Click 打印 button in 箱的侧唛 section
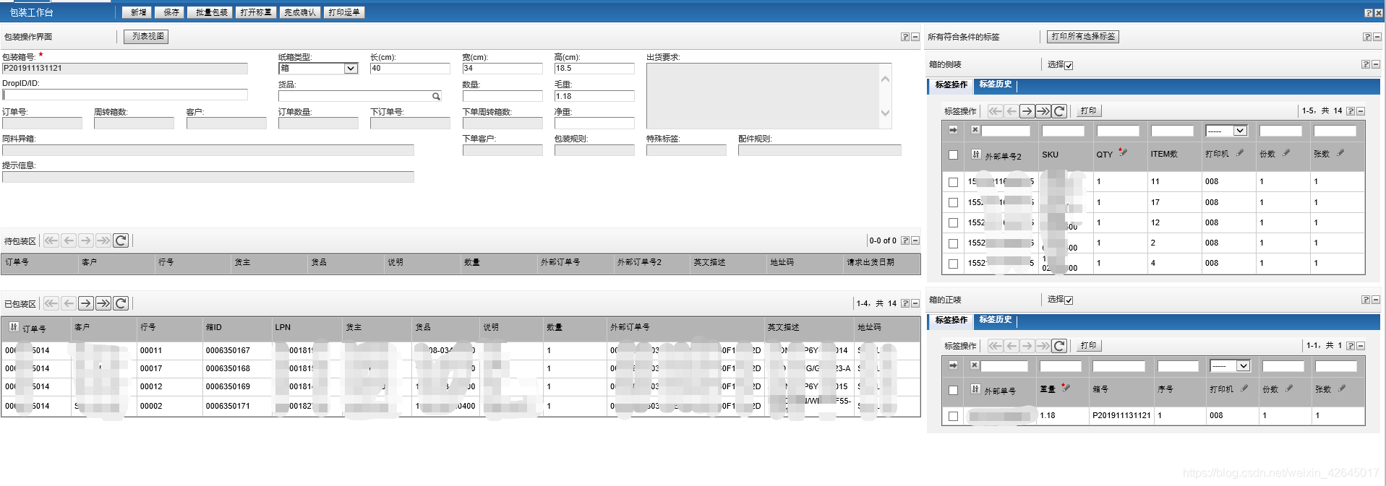Image resolution: width=1386 pixels, height=486 pixels. pyautogui.click(x=1088, y=110)
